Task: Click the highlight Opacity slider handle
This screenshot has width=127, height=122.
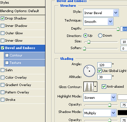Action: pyautogui.click(x=109, y=105)
